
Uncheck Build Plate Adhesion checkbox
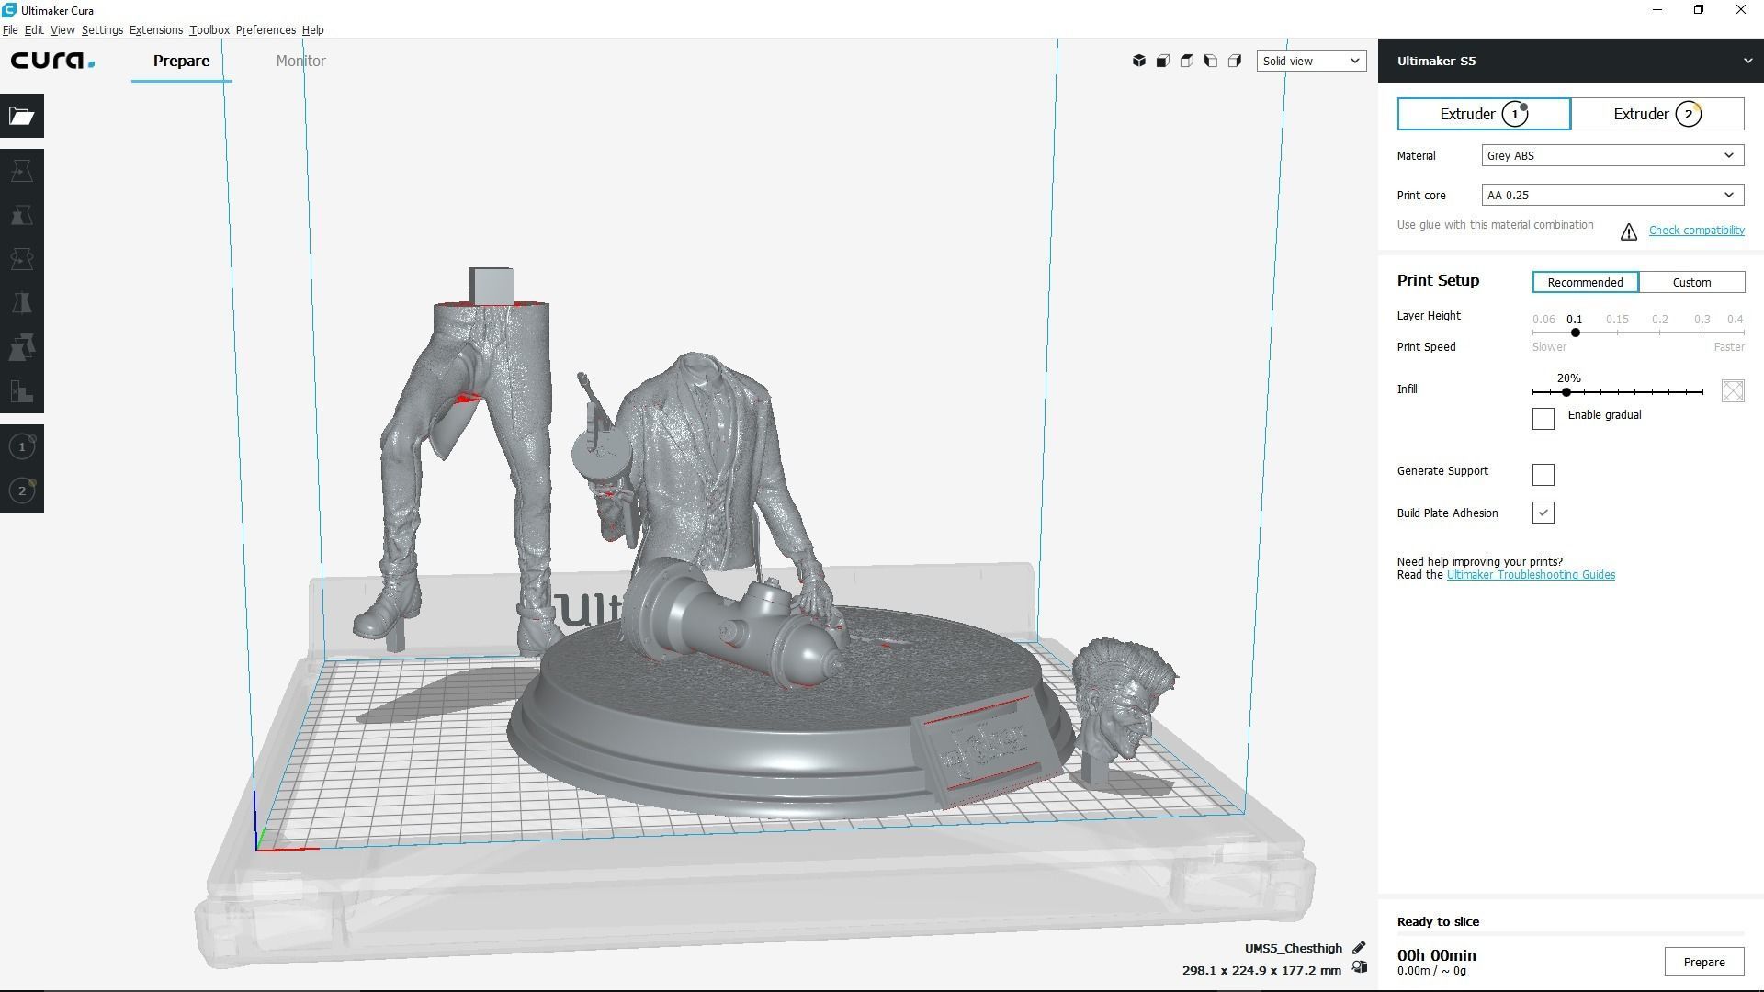(x=1543, y=513)
